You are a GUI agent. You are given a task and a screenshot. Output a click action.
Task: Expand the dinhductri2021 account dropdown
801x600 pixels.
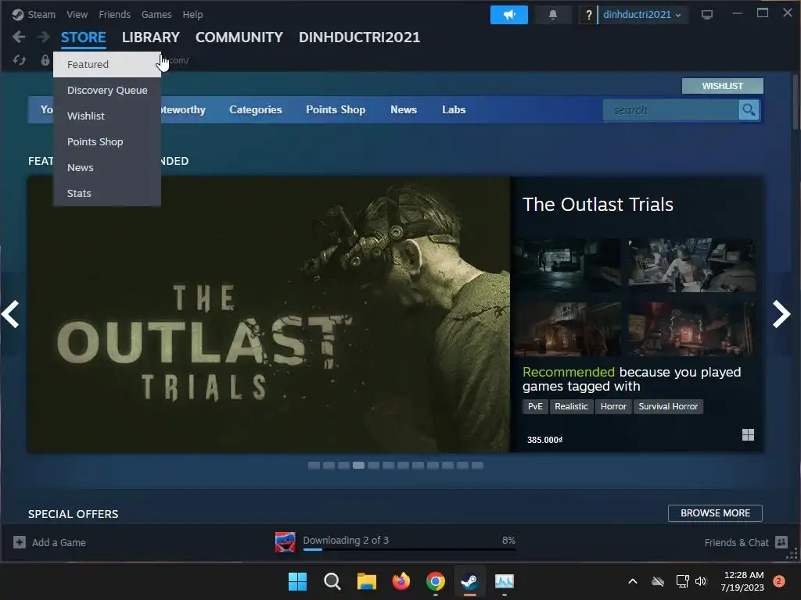pos(641,14)
